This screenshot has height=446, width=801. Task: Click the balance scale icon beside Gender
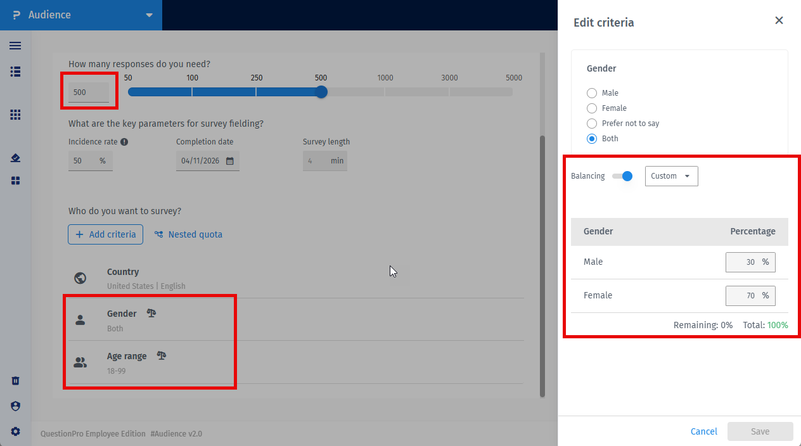coord(151,313)
